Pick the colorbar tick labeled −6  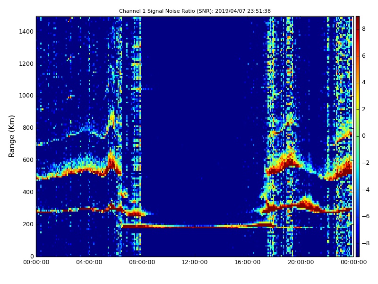(x=366, y=216)
